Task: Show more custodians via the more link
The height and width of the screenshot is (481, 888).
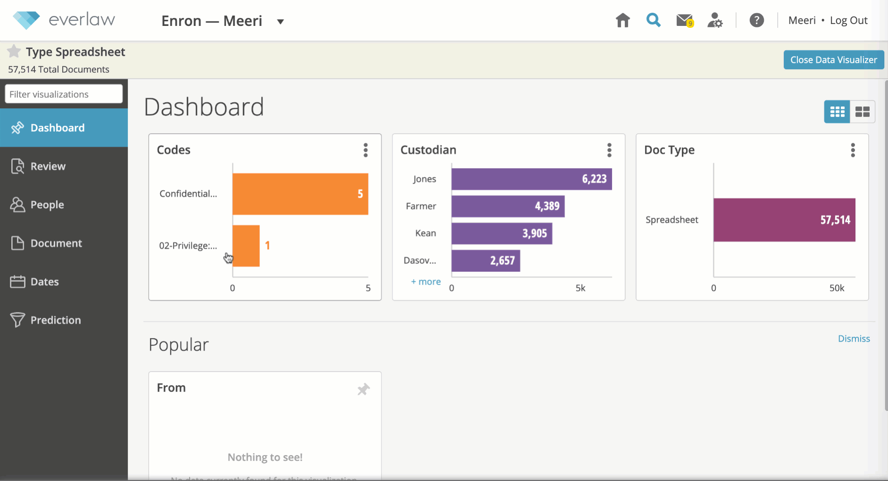Action: (x=425, y=281)
